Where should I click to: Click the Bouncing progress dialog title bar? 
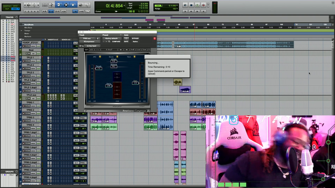167,57
